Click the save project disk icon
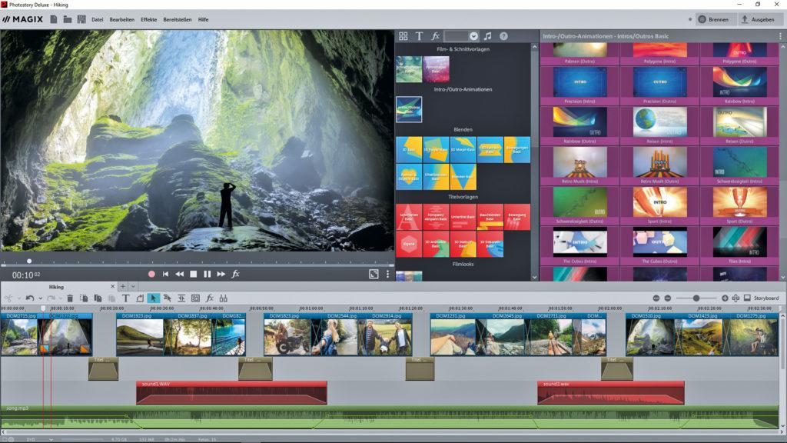Screen dimensions: 787x443 [81, 19]
